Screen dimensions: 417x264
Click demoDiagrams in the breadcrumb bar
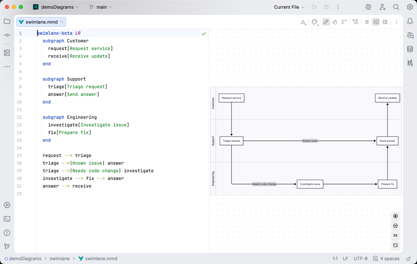click(23, 258)
